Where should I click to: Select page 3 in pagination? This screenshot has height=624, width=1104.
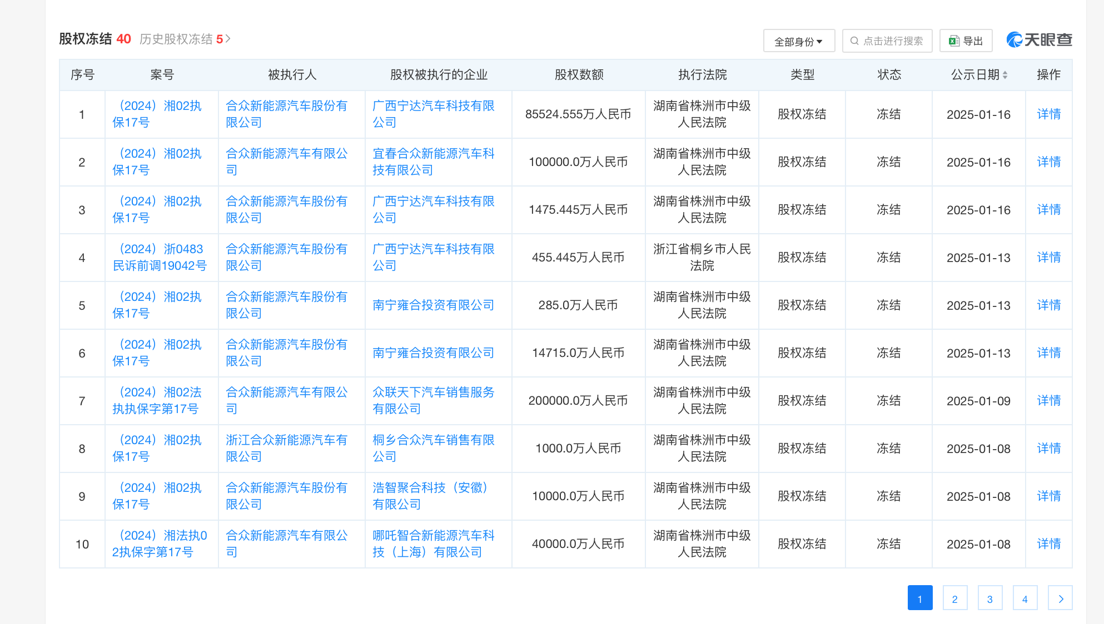tap(990, 598)
